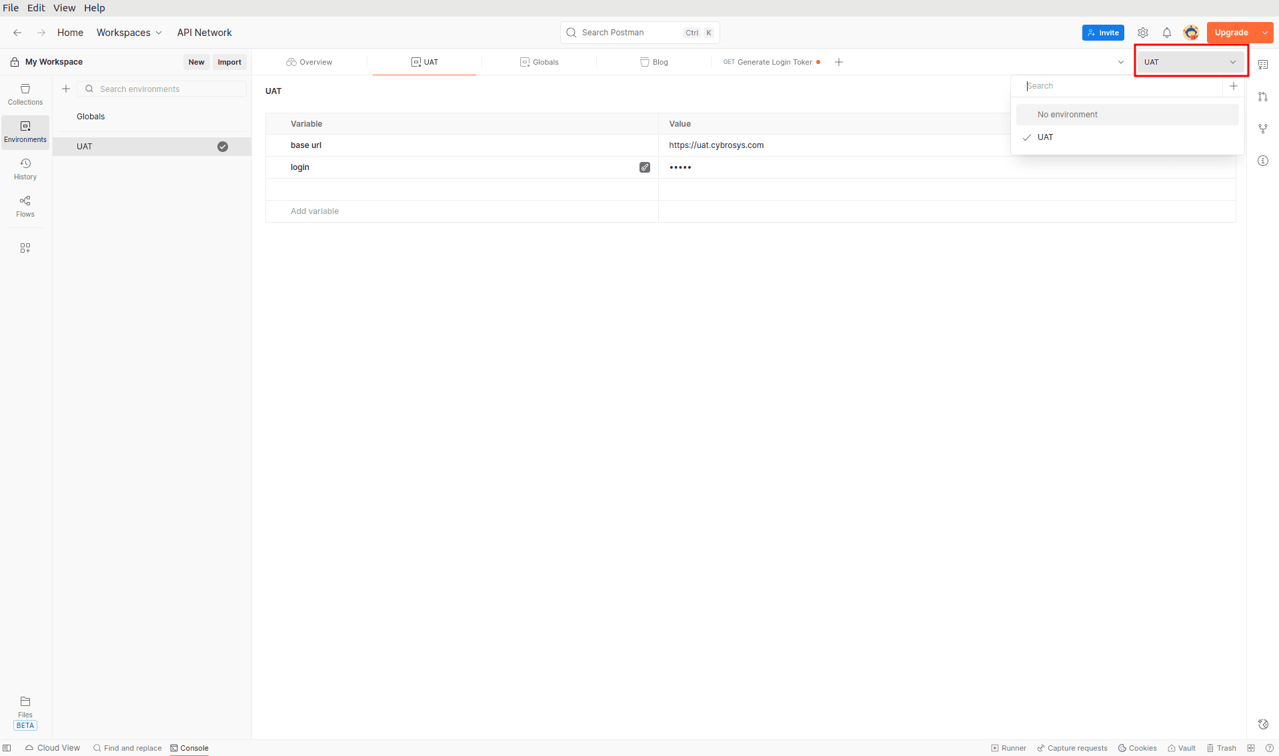
Task: Select No environment from the list
Action: click(x=1067, y=114)
